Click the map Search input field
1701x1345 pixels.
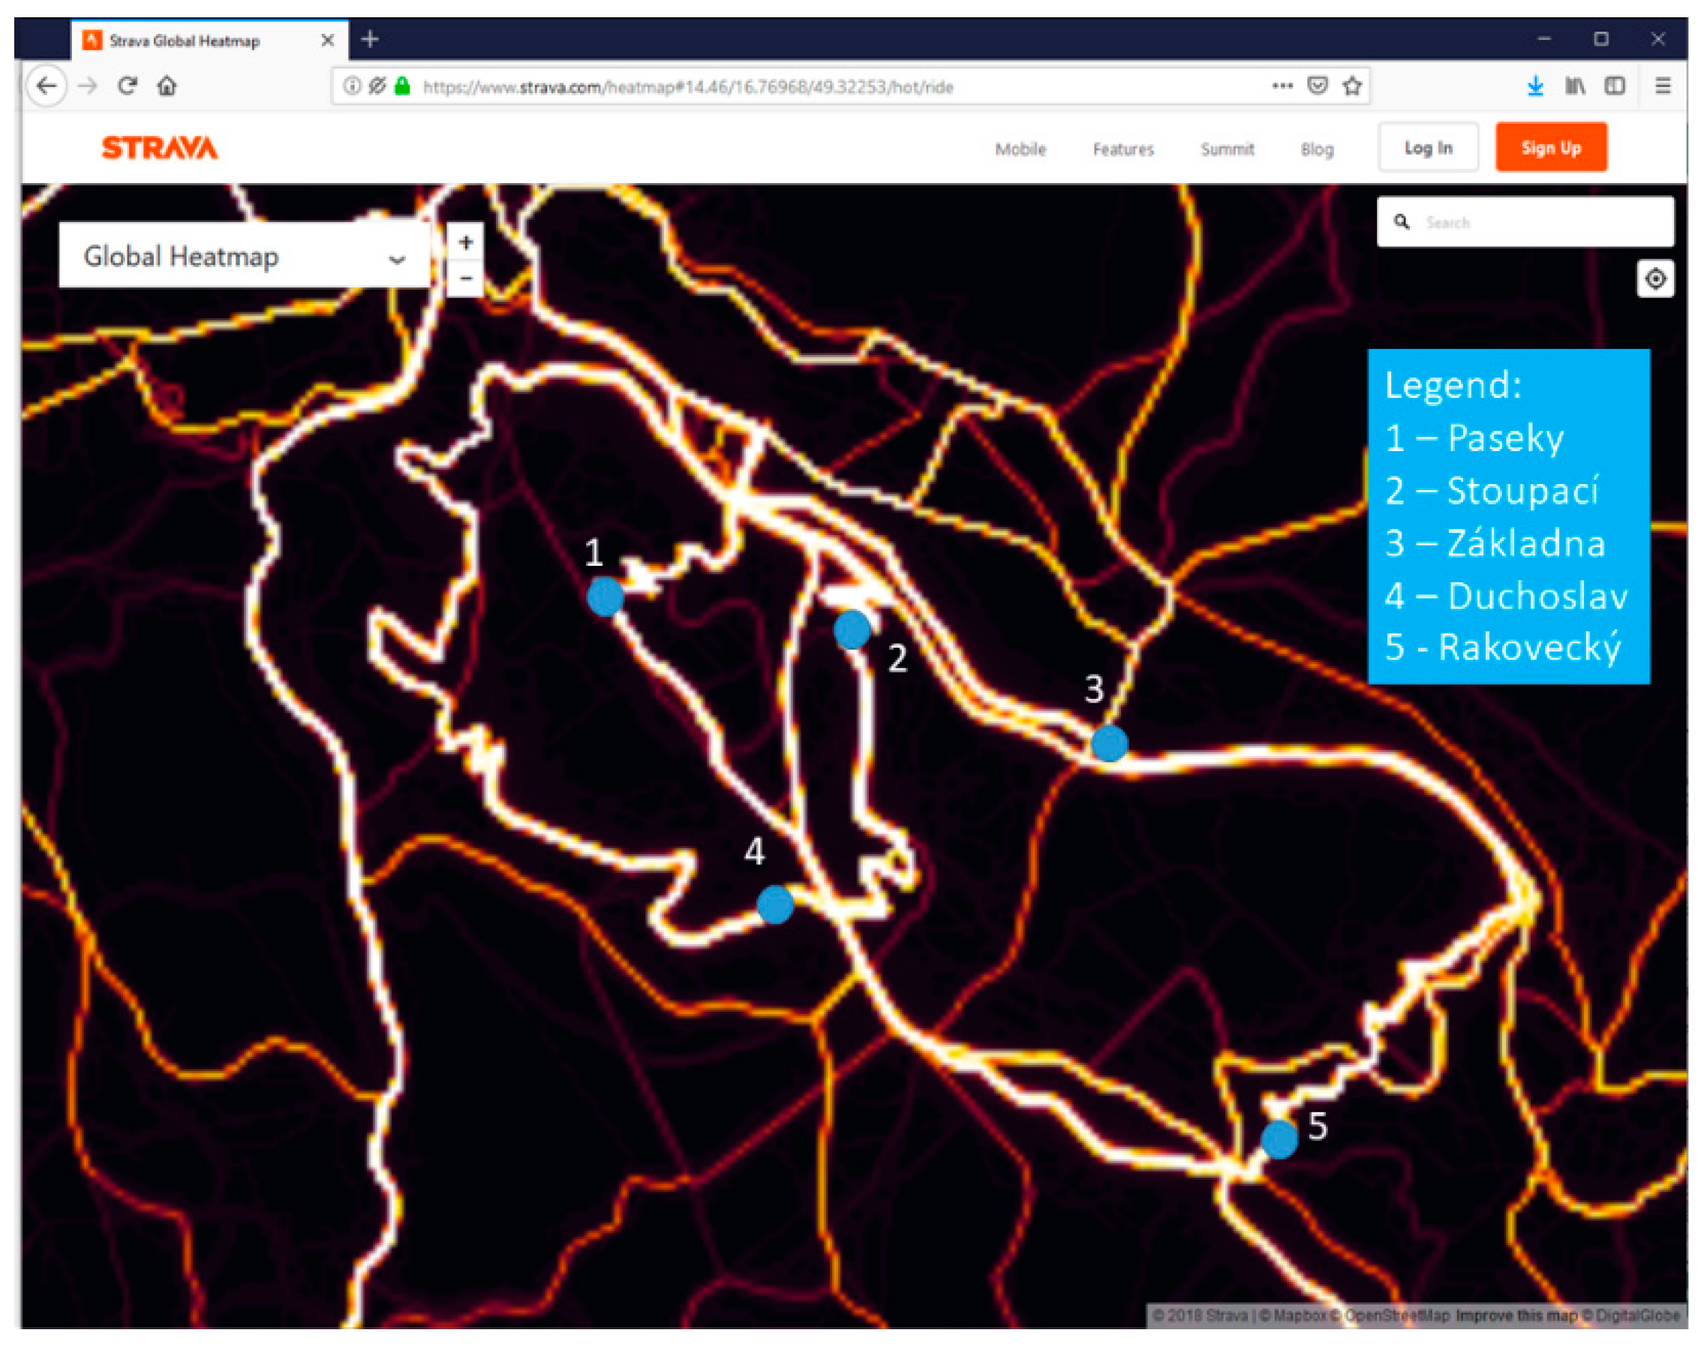point(1535,223)
